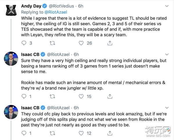This screenshot has height=140, width=174.
Task: Share Andy Day's tweet
Action: pos(110,43)
